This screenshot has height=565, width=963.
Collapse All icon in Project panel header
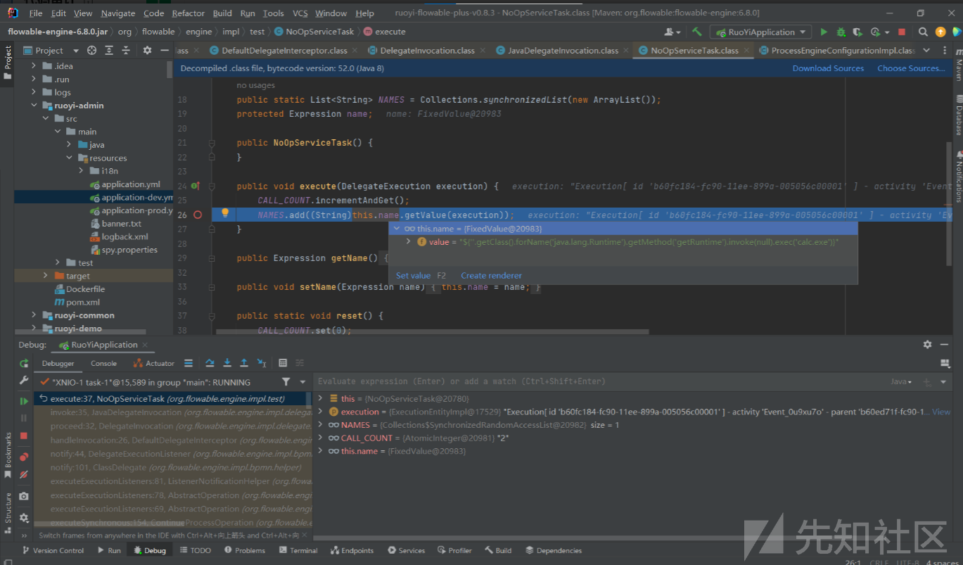(x=127, y=50)
